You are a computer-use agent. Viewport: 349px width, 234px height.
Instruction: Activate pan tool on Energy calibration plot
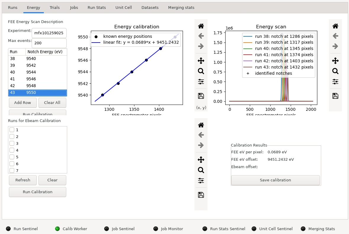201,61
